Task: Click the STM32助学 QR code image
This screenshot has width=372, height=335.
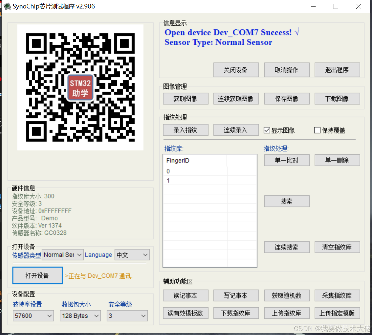Action: pos(80,87)
